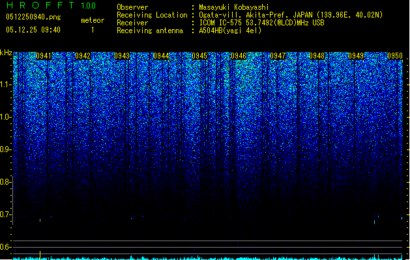Click the HROFFT 1.0.0 title text

click(51, 5)
